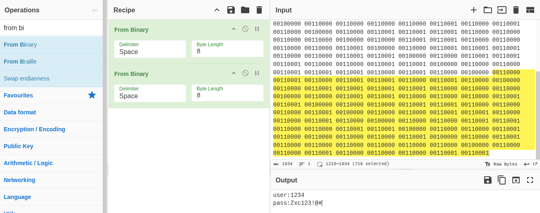Collapse the second From Binary operation arguments
Viewport: 540px width, 213px height.
point(234,73)
